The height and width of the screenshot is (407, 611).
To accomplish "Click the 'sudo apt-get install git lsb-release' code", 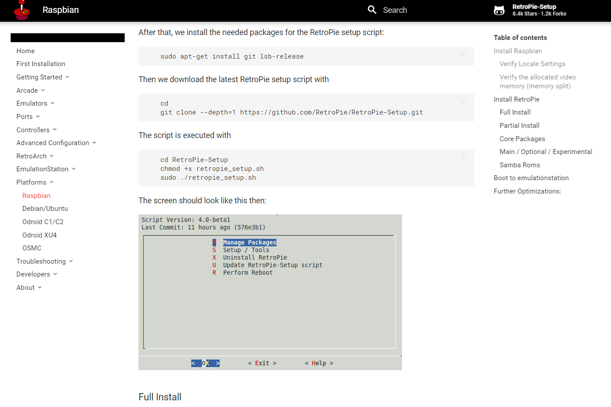I will click(232, 56).
